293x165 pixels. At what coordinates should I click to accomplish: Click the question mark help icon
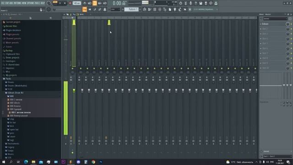click(x=195, y=3)
